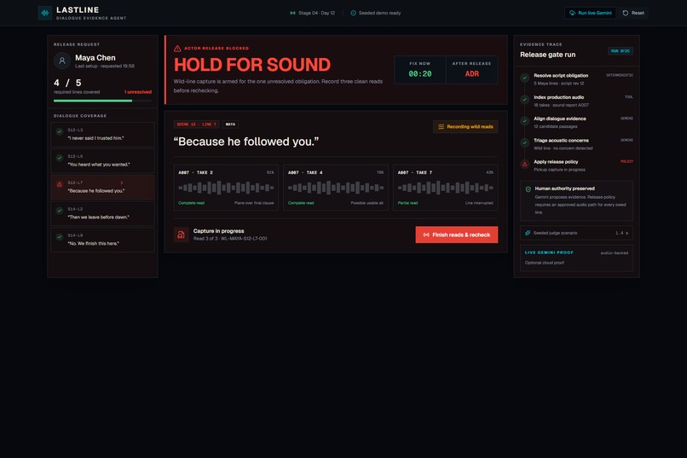Open the A007 Take 7 waveform card
Viewport: 687px width, 458px height.
445,188
